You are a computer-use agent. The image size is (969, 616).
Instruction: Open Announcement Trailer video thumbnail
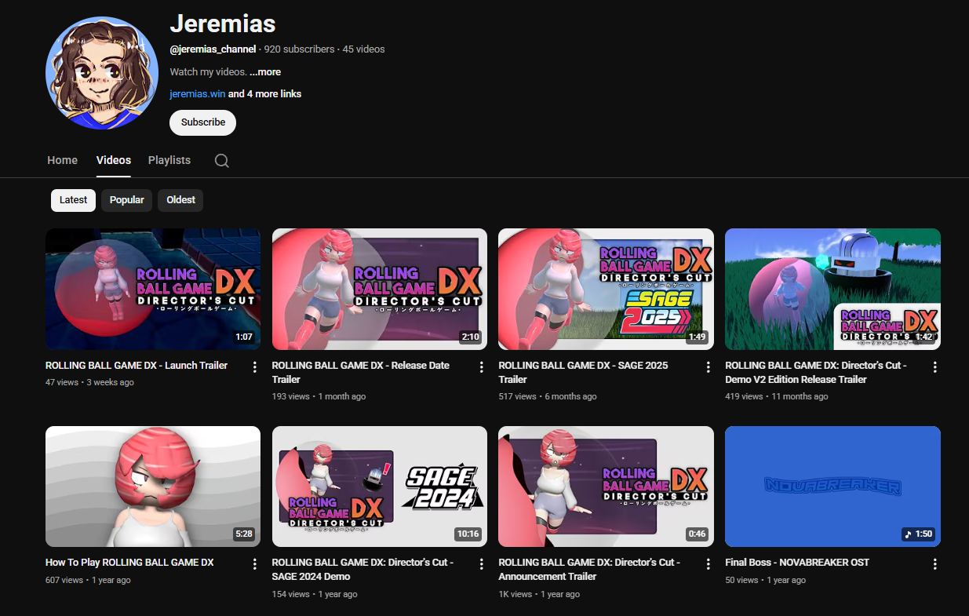click(606, 487)
